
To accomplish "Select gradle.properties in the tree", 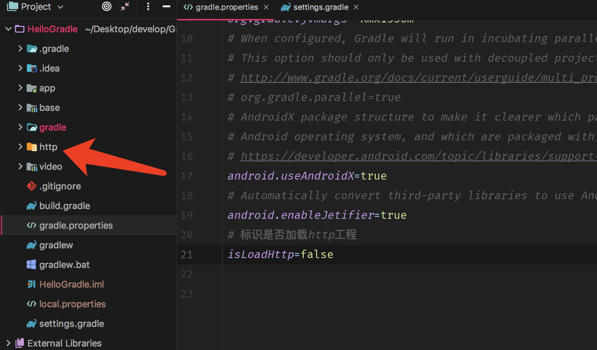I will (x=76, y=226).
